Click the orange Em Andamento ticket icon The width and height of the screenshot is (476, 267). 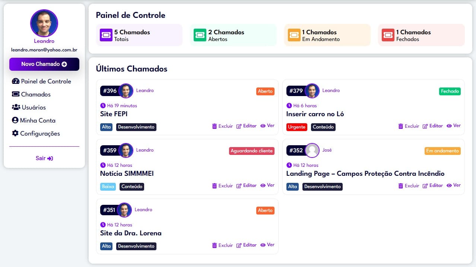tap(294, 35)
